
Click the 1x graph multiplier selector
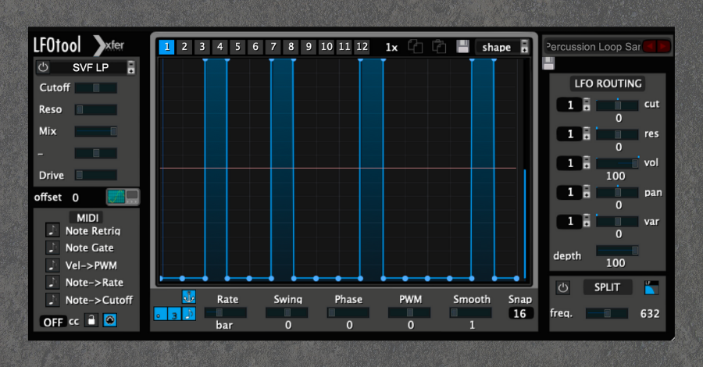point(391,47)
